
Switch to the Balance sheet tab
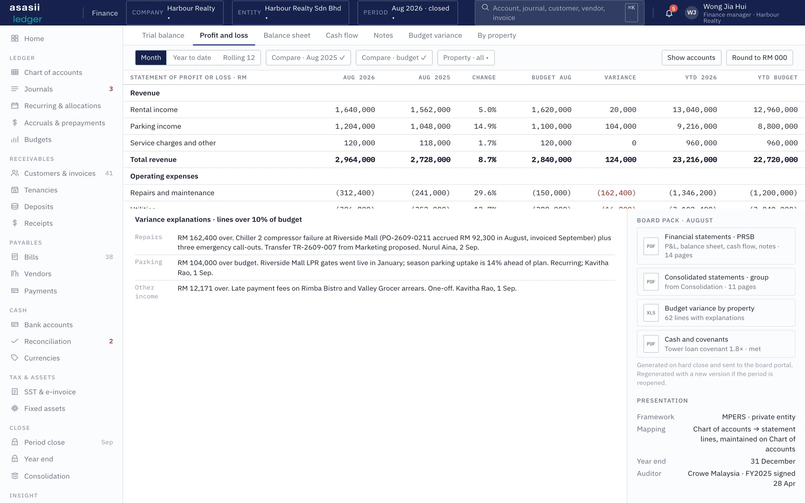pyautogui.click(x=287, y=35)
